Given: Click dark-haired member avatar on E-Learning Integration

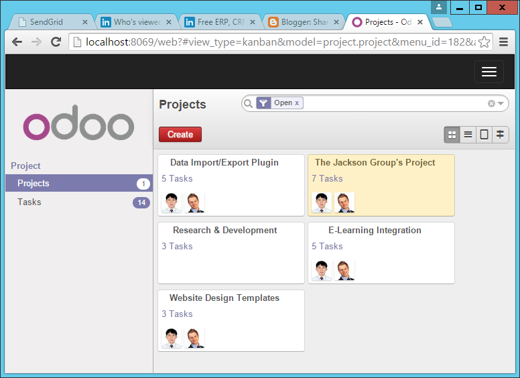Looking at the screenshot, I should pyautogui.click(x=322, y=270).
